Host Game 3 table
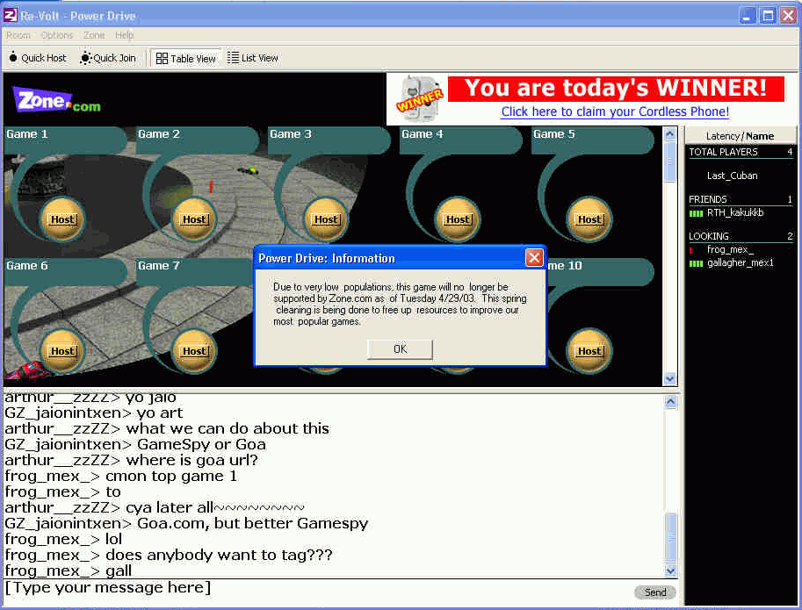The image size is (802, 610). pos(326,219)
